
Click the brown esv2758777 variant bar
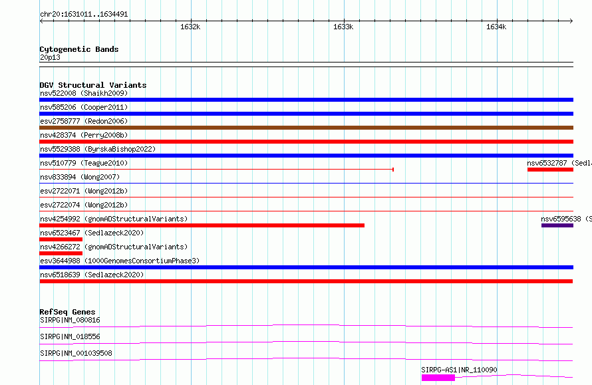[x=306, y=128]
